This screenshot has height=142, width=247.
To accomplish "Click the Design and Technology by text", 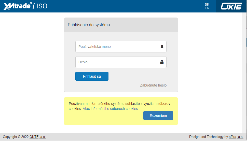I will click(208, 137).
